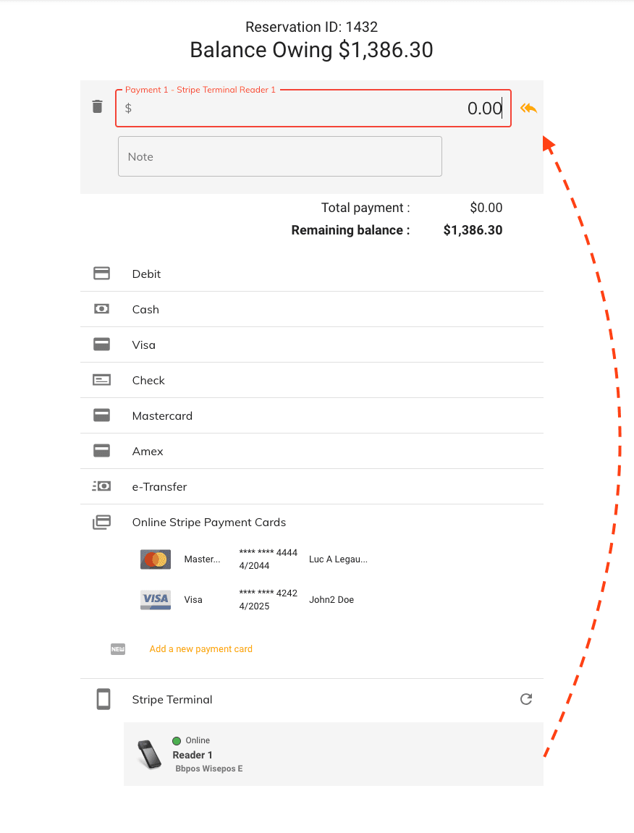Select e-Transfer payment method

point(312,486)
